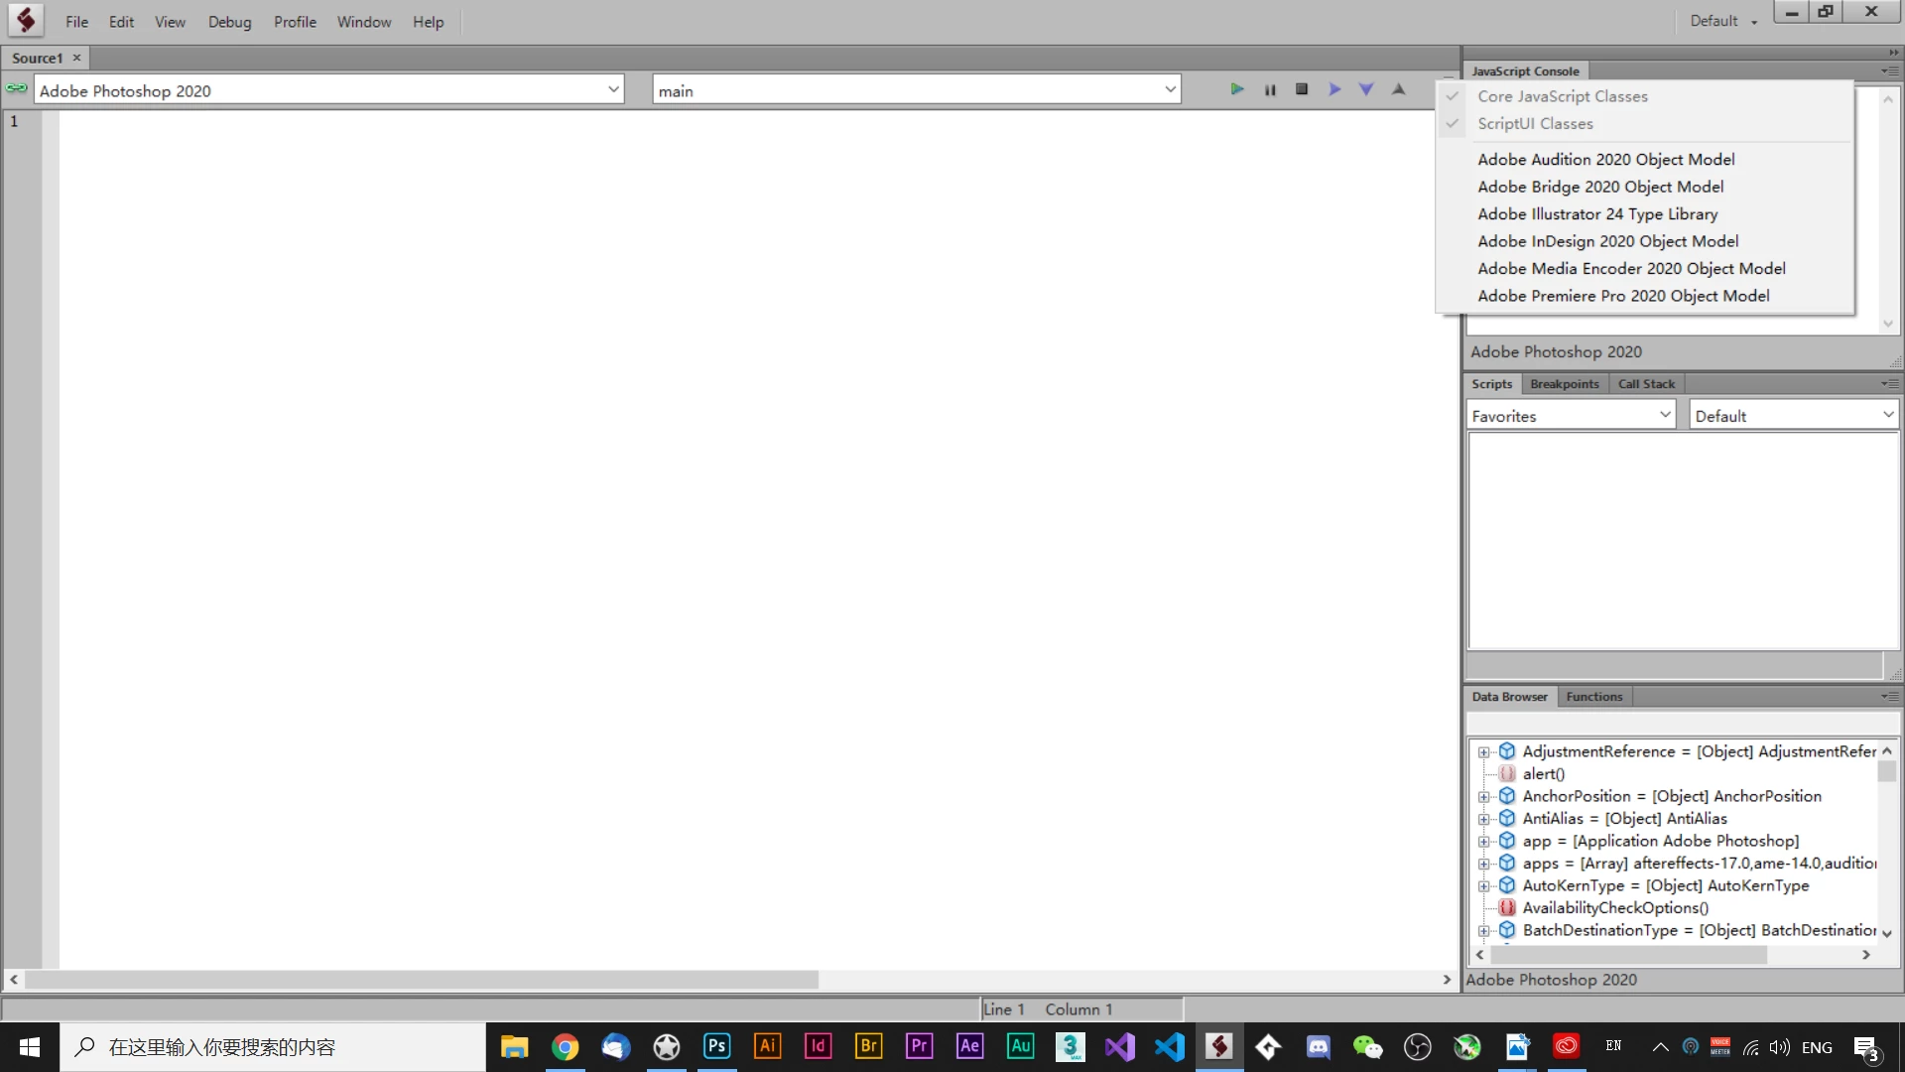Click the Stop script button
This screenshot has height=1072, width=1905.
tap(1302, 89)
